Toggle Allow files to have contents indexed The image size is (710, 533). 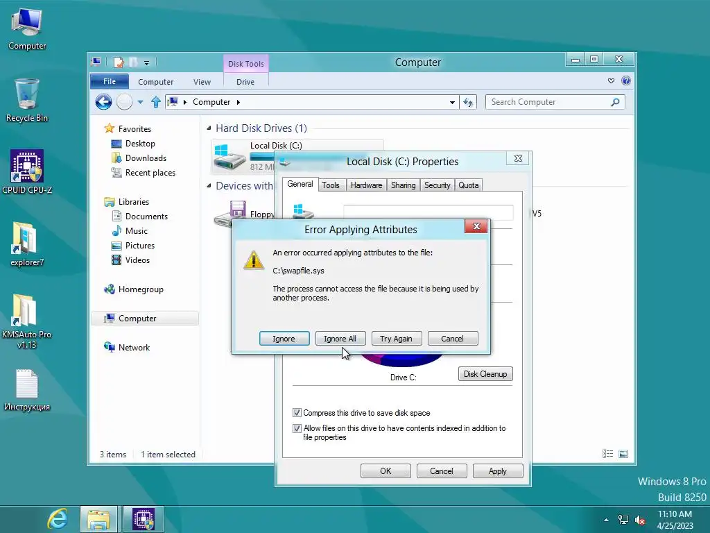[x=297, y=428]
